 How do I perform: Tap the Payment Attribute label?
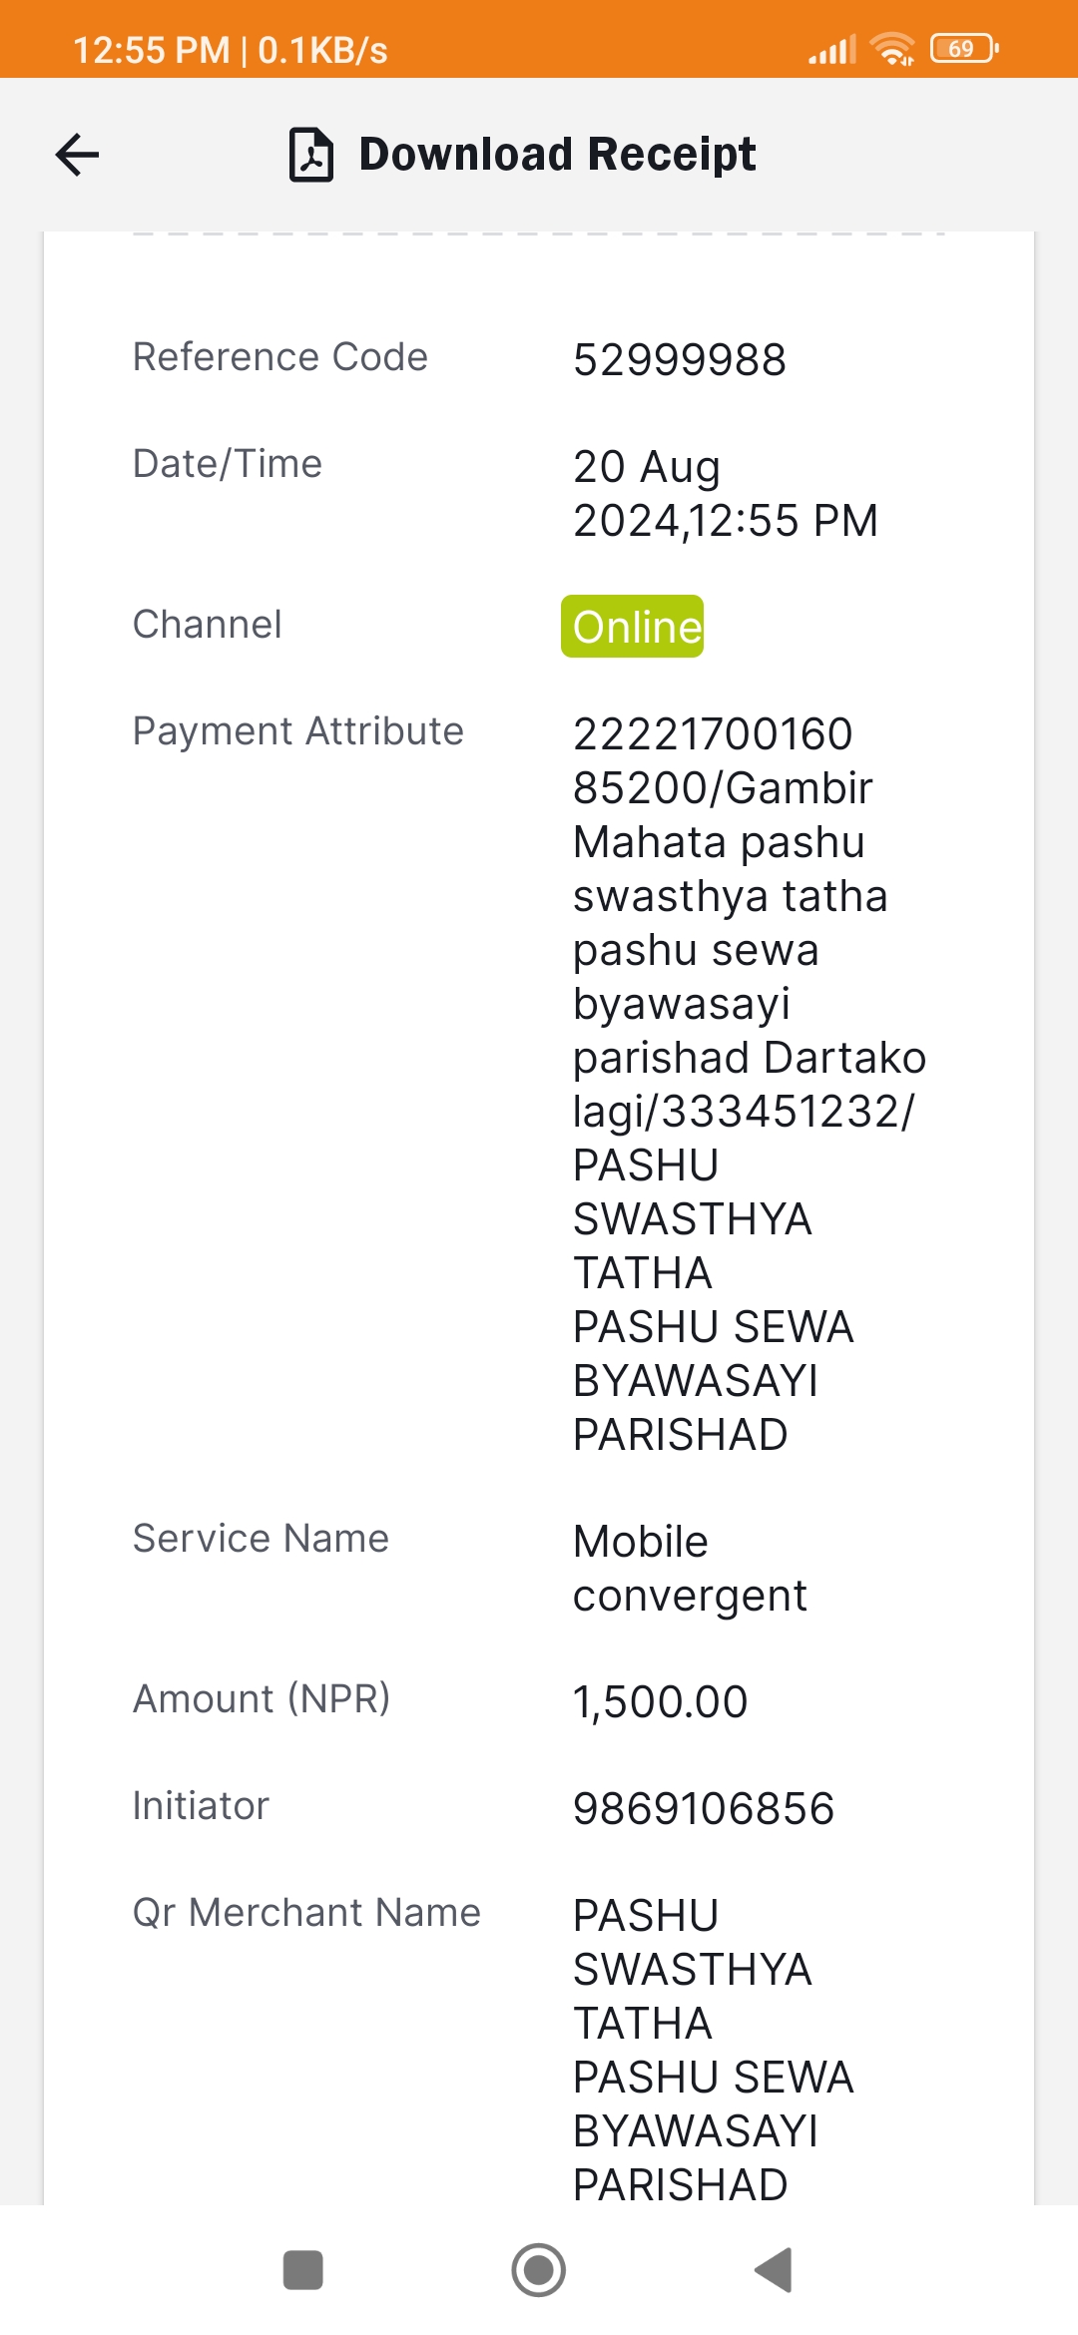(x=298, y=731)
